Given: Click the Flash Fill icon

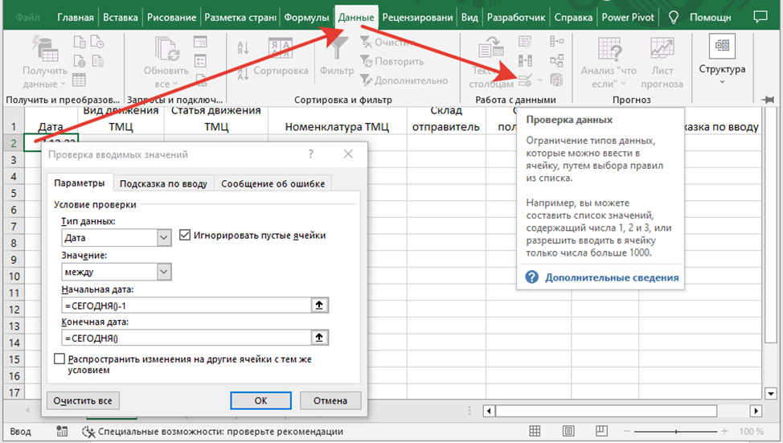Looking at the screenshot, I should click(x=525, y=42).
